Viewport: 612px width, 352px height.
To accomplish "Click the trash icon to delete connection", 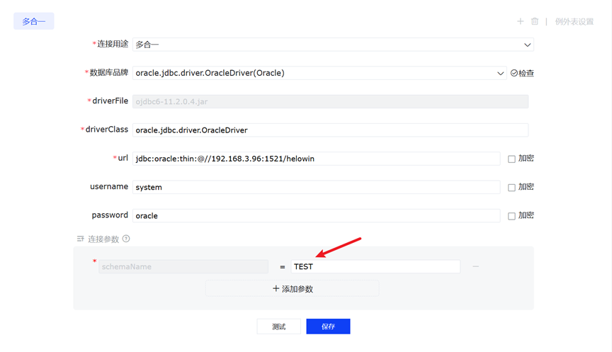I will point(535,21).
